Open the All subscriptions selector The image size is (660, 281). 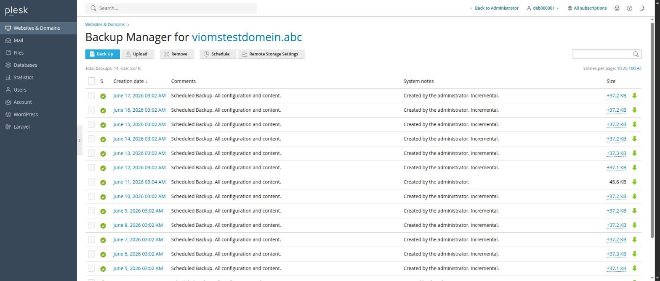587,8
